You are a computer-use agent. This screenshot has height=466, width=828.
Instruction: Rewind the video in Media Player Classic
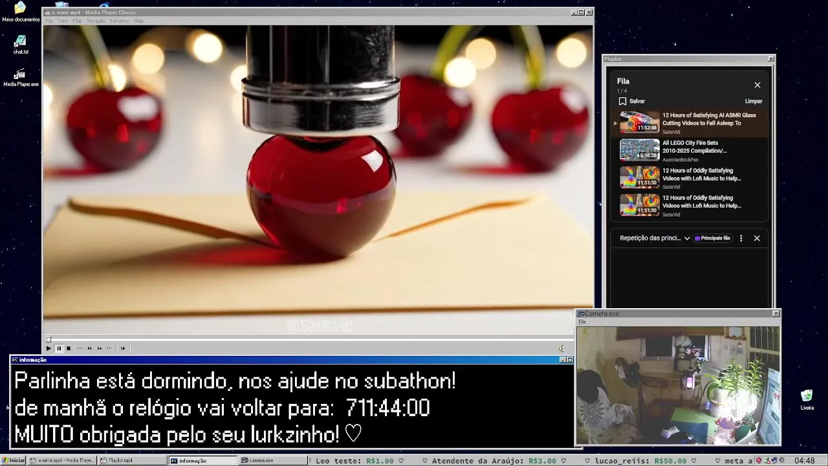(89, 348)
